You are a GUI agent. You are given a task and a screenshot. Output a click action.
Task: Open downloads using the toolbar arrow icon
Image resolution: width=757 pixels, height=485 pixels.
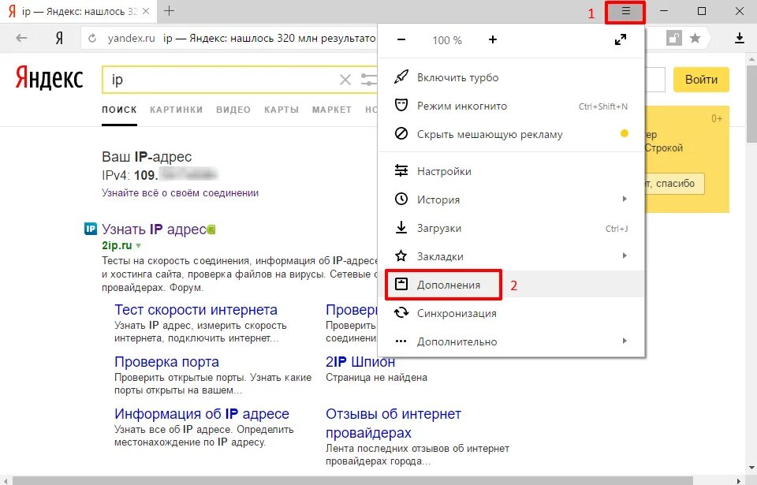[739, 38]
